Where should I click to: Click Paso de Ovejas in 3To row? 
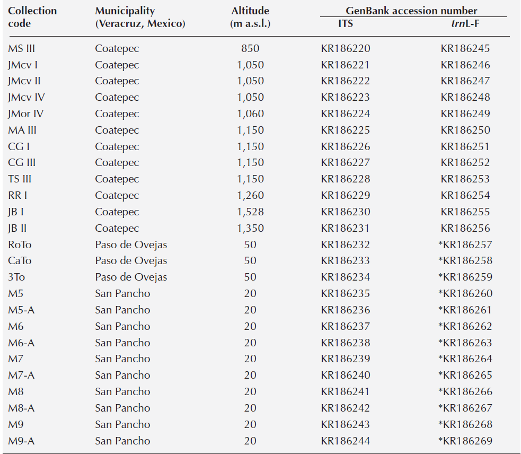click(x=131, y=277)
